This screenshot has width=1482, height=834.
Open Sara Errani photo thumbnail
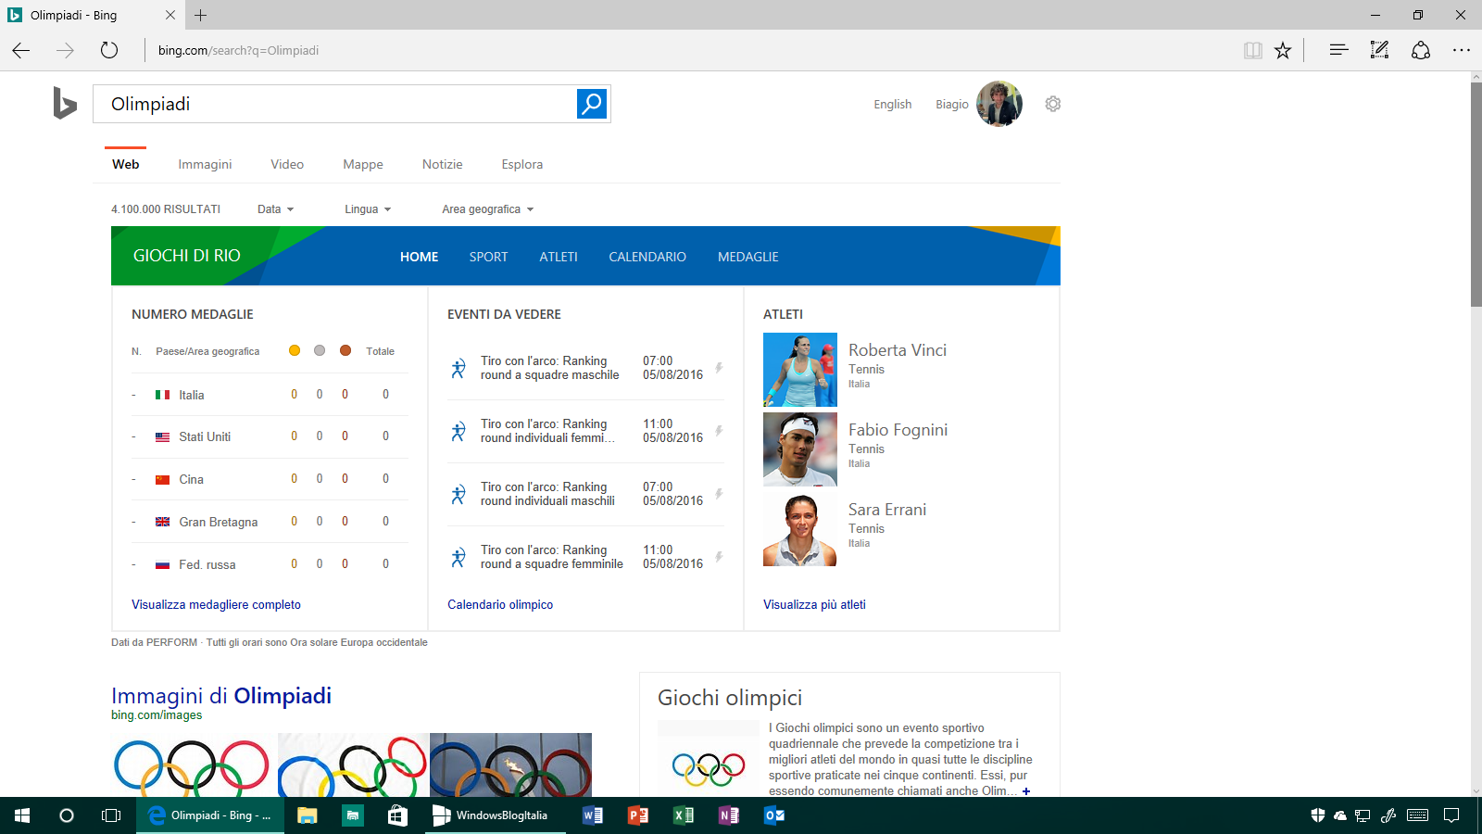point(800,529)
